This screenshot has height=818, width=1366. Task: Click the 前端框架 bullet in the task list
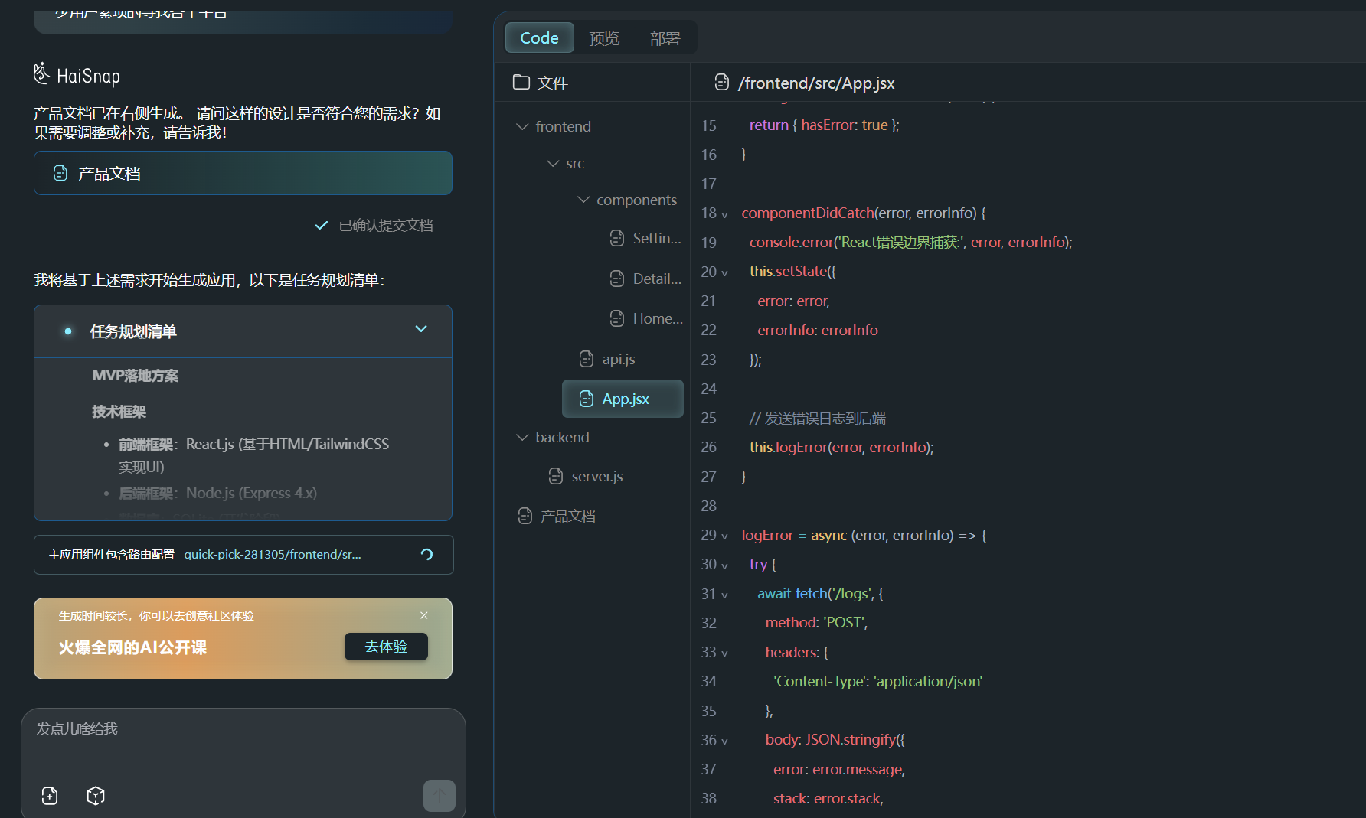(253, 455)
